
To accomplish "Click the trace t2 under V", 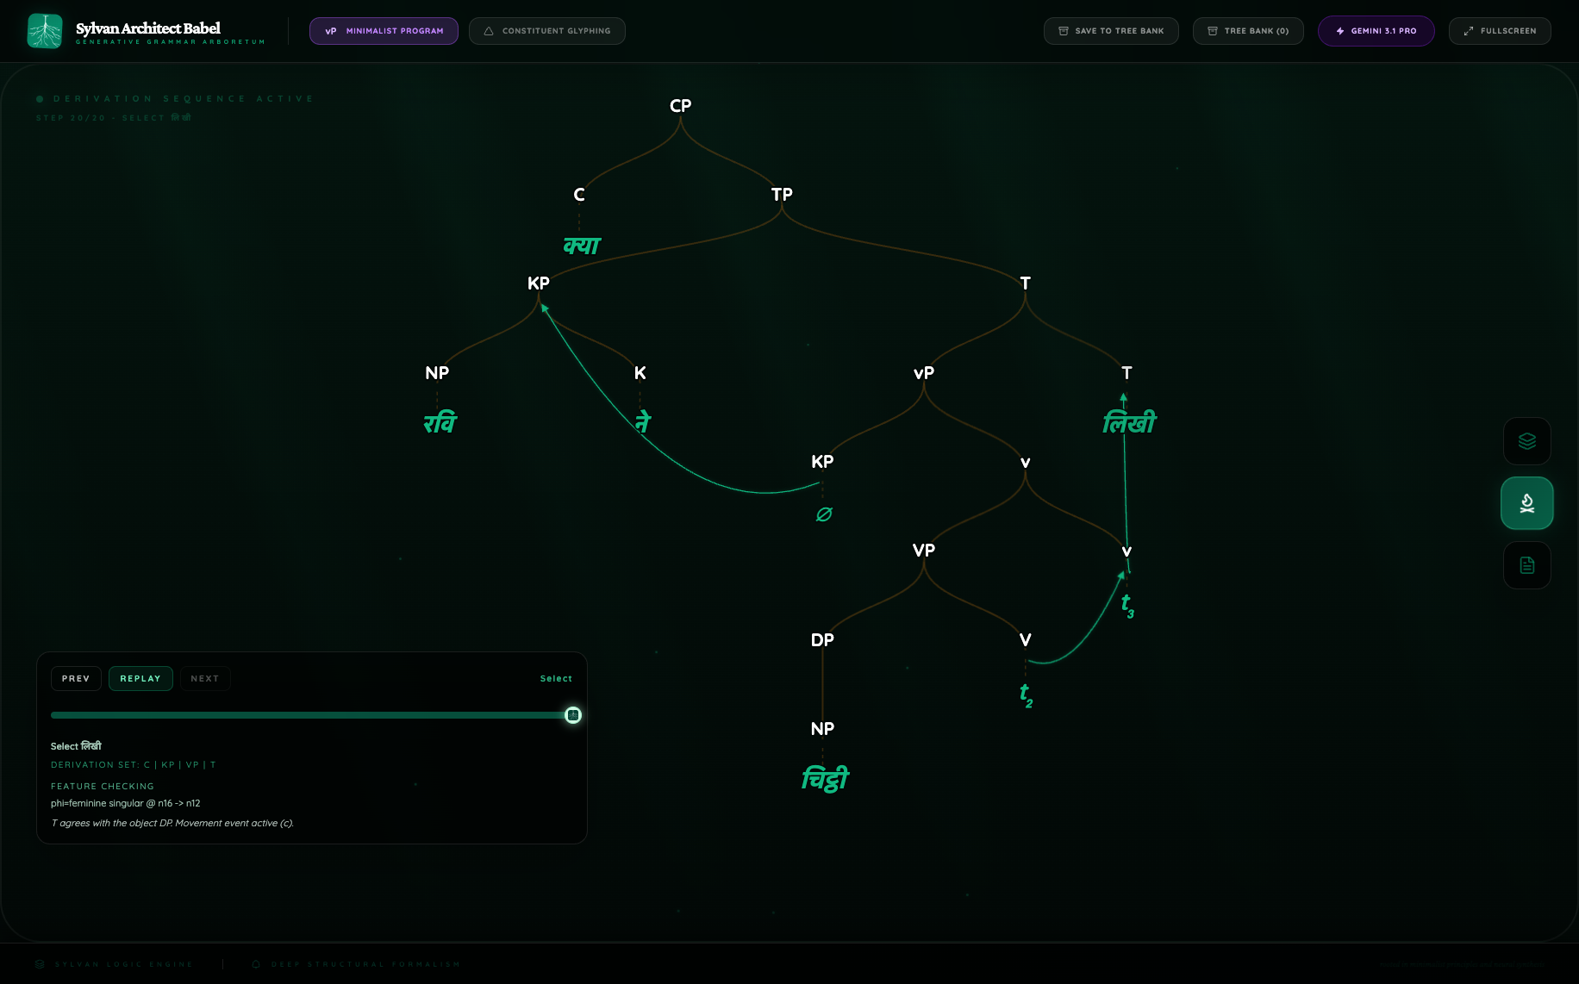I will pyautogui.click(x=1026, y=694).
